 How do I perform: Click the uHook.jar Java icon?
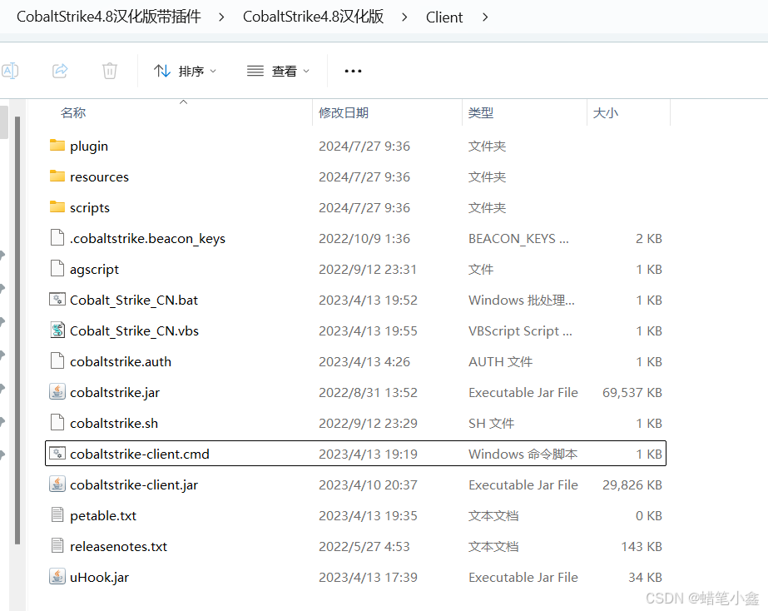[x=57, y=577]
